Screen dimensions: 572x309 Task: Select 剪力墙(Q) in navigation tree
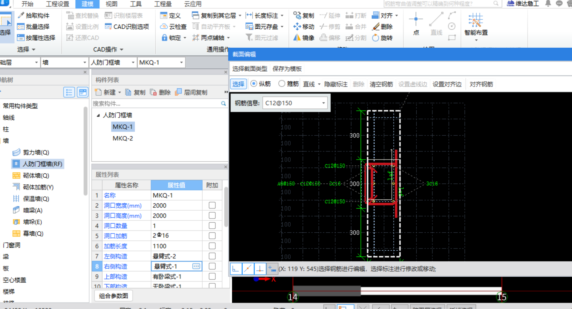pos(31,152)
